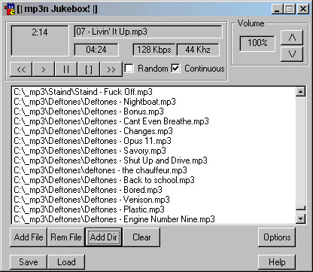Save the current playlist
This screenshot has height=272, width=313.
click(x=29, y=262)
